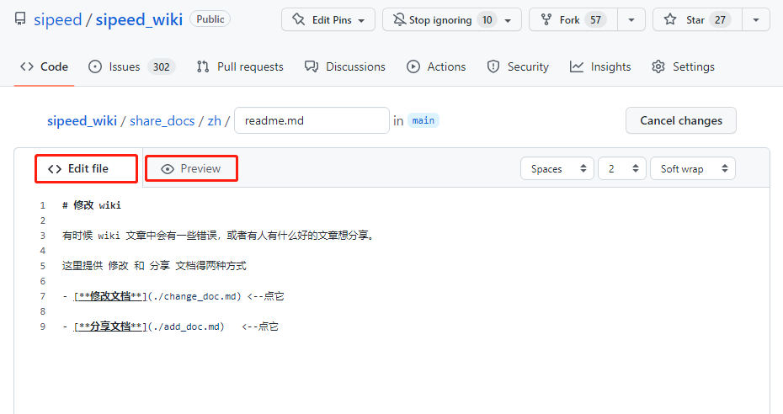Viewport: 783px width, 414px height.
Task: Open the sipeed owner link
Action: (x=57, y=19)
